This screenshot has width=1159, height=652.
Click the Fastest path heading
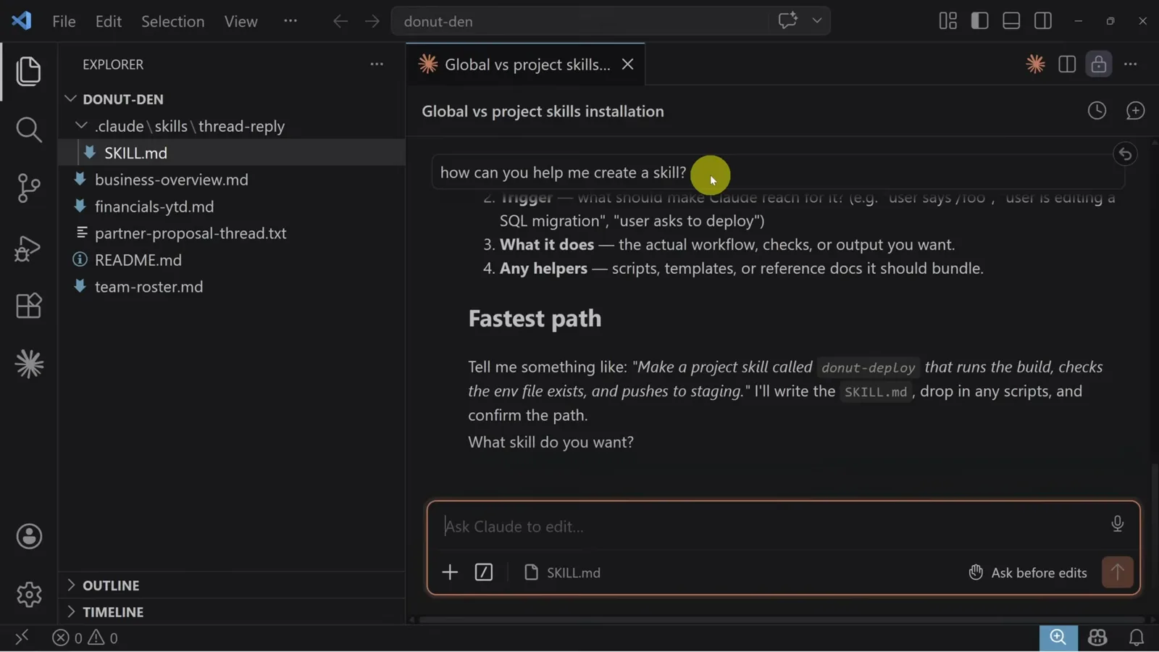[x=535, y=319]
